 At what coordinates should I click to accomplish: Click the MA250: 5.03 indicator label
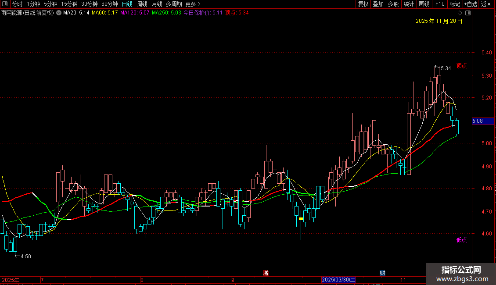[x=166, y=13]
